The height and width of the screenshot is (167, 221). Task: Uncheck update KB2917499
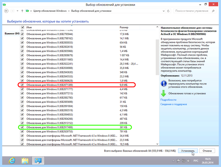pos(22,127)
